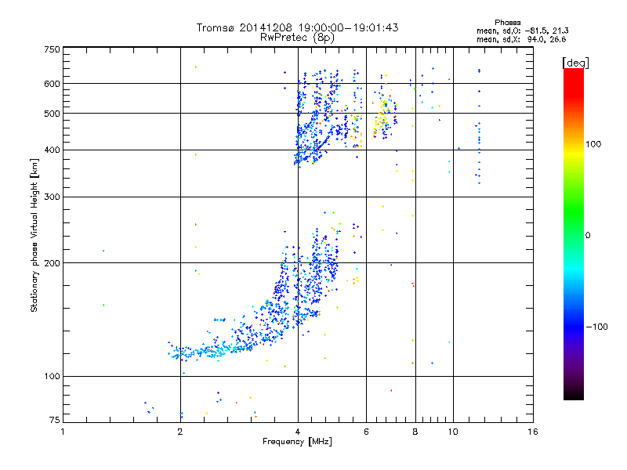
Task: Click the '600' height axis tick label
Action: pyautogui.click(x=52, y=84)
